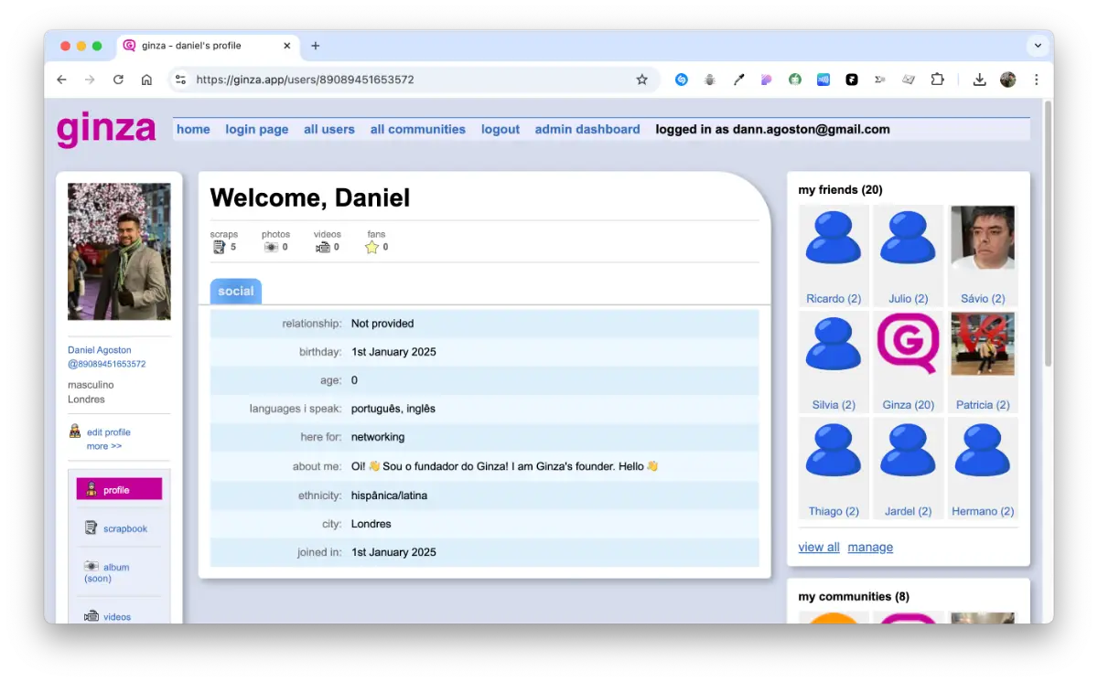Reload the page with refresh button

(x=118, y=80)
